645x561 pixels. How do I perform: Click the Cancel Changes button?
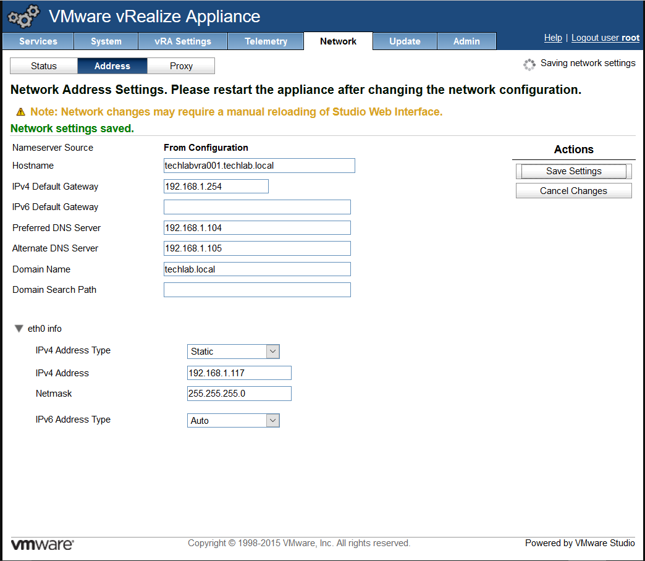(573, 191)
